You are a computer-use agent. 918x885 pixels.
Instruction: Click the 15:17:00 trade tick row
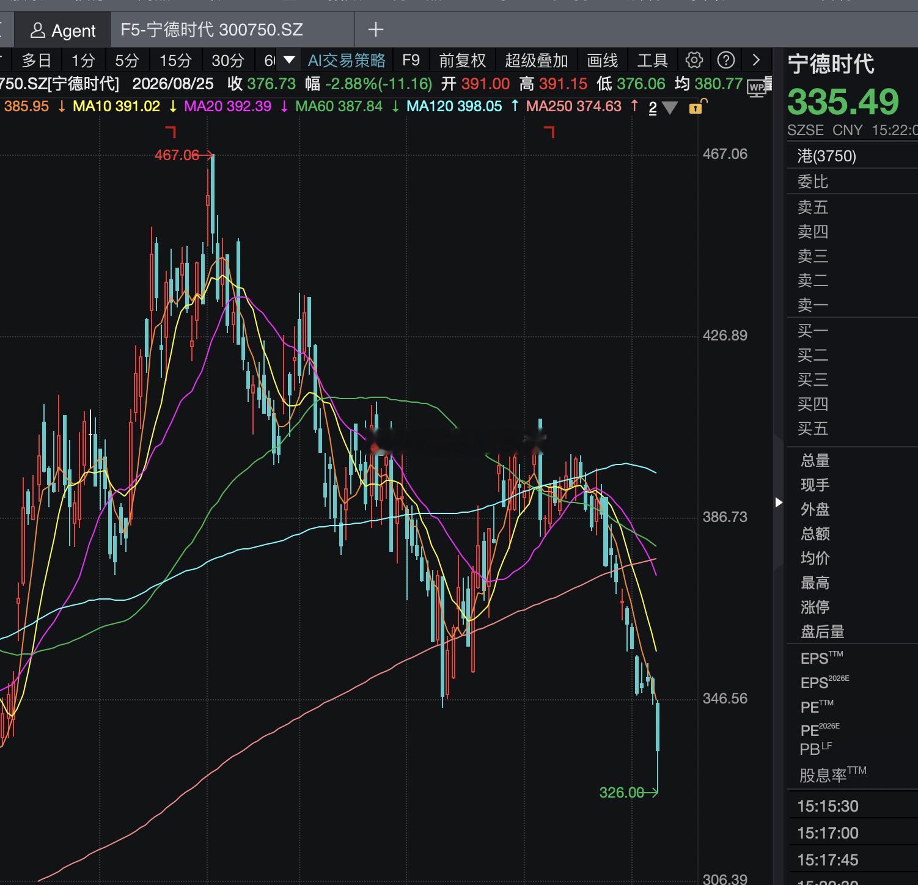pos(853,833)
